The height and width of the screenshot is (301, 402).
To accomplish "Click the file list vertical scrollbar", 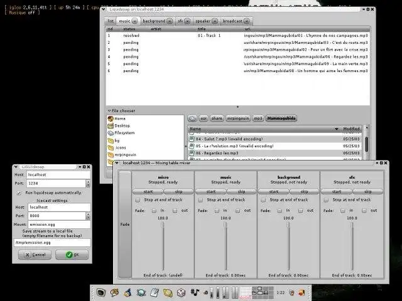I will (x=367, y=144).
